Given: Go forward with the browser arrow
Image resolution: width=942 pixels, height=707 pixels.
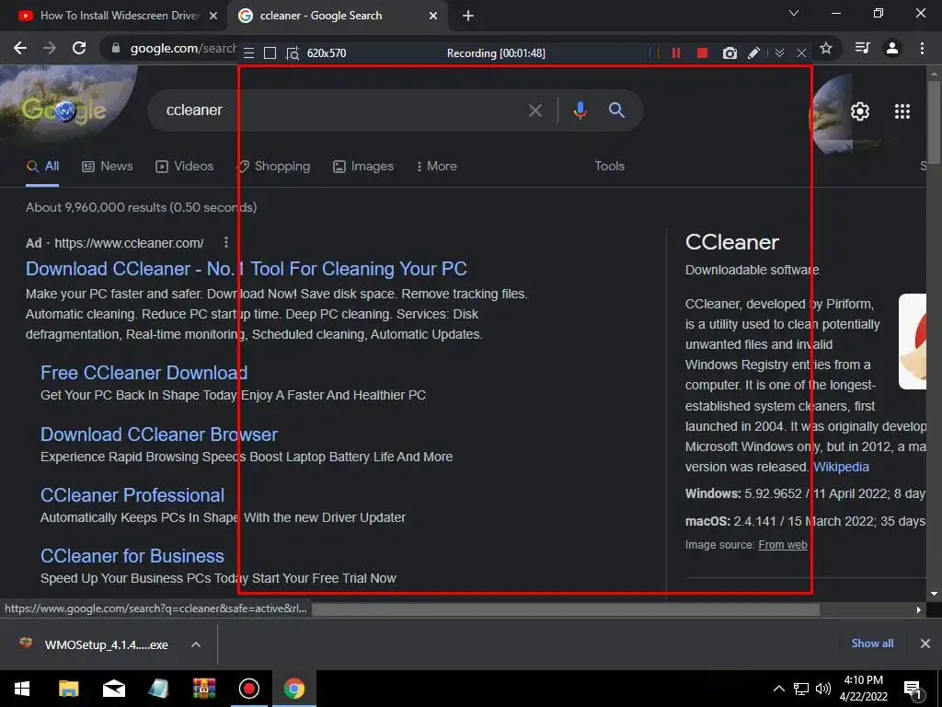Looking at the screenshot, I should click(x=50, y=48).
